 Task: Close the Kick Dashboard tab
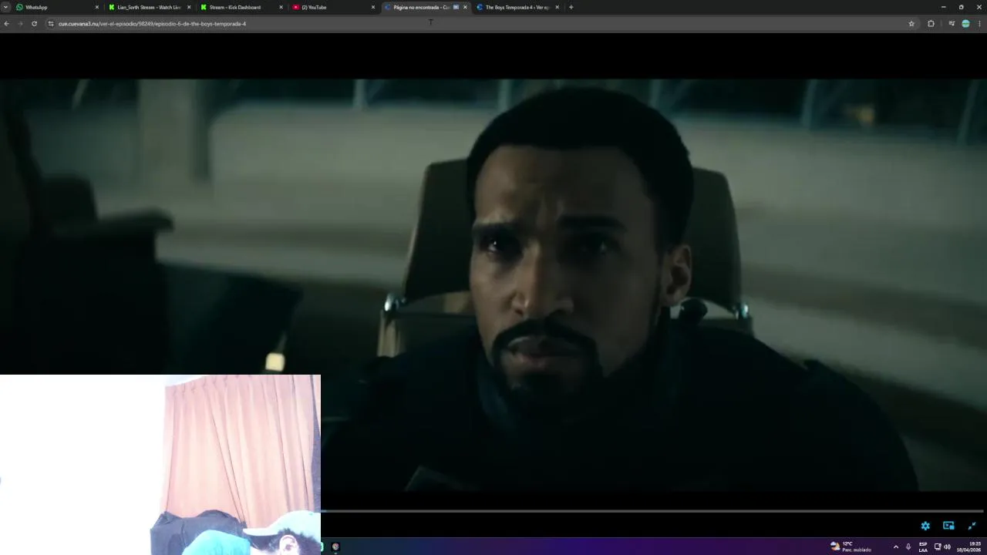(281, 7)
